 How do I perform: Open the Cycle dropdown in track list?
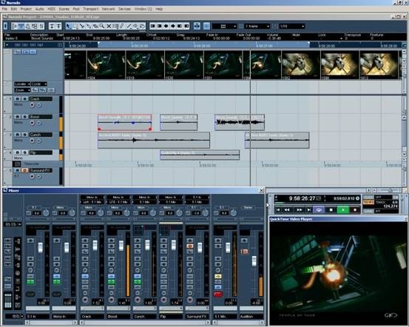tap(39, 84)
